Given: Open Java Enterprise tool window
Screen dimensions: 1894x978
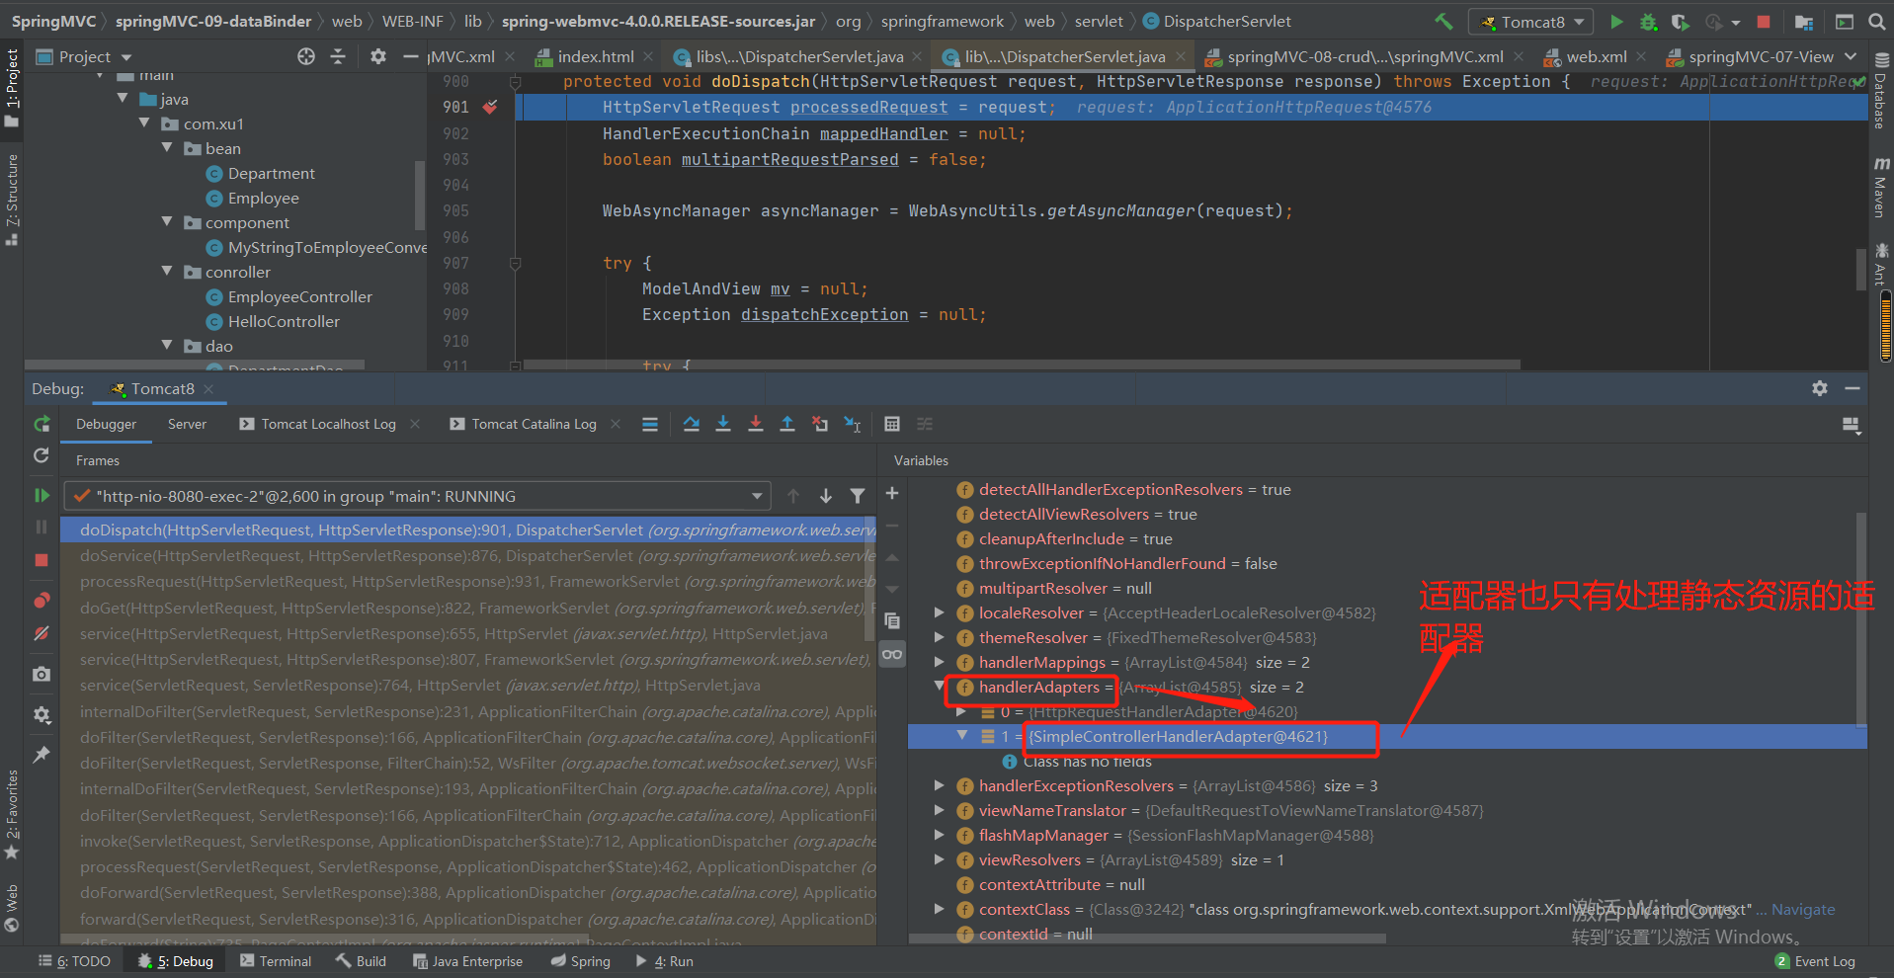Looking at the screenshot, I should pos(467,961).
